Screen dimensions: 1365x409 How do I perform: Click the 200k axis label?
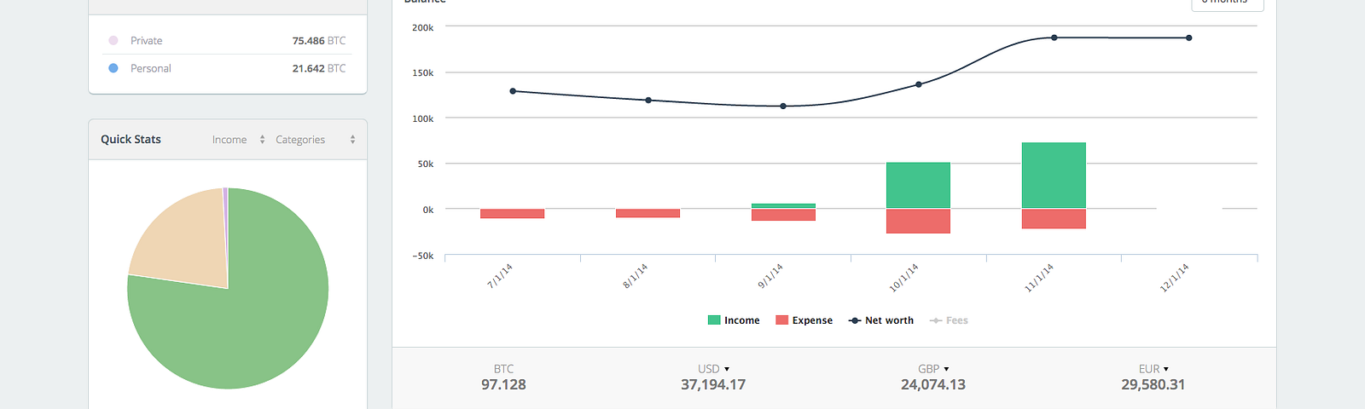pos(423,27)
